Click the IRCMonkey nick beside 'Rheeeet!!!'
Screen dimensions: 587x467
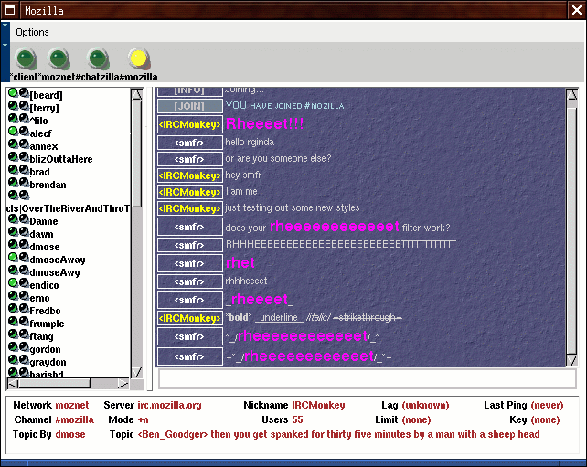pos(190,124)
